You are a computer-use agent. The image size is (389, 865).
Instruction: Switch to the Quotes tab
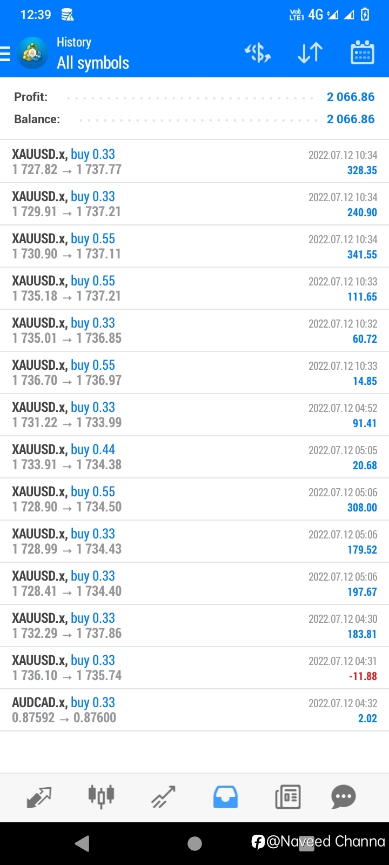pos(39,797)
